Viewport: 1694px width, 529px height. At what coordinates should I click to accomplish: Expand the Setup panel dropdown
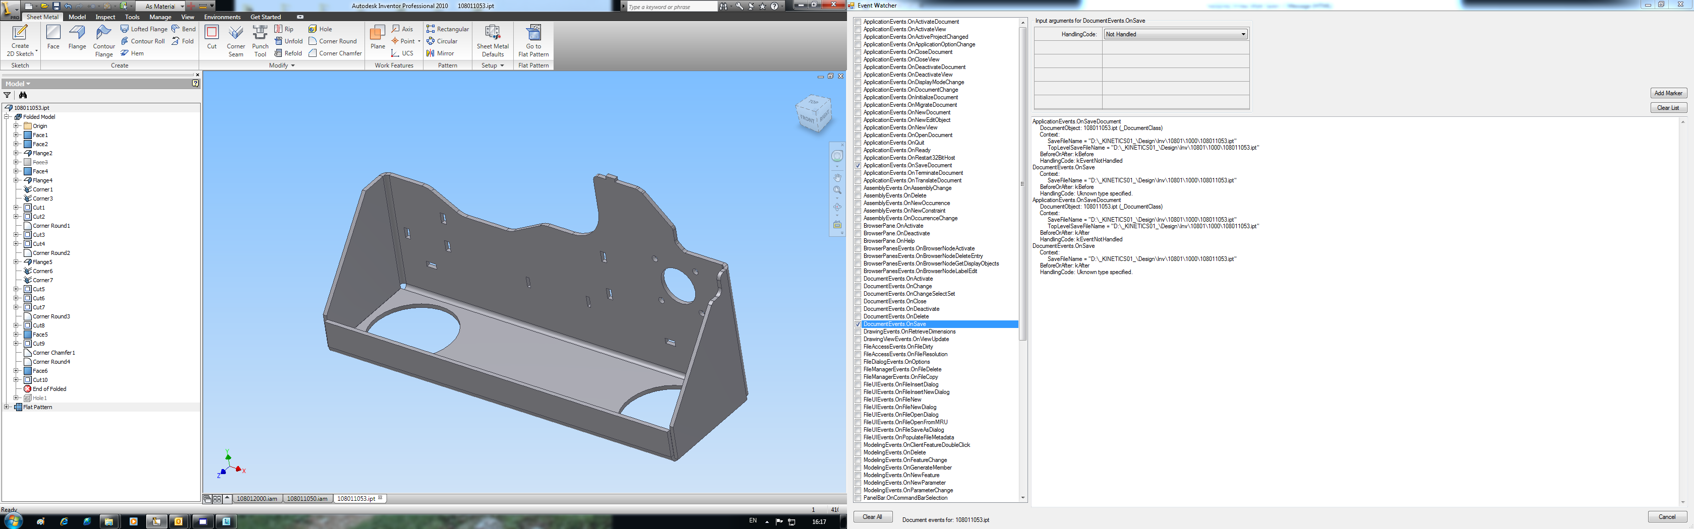coord(493,65)
